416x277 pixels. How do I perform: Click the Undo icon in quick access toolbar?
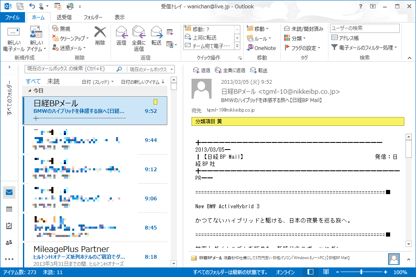point(32,6)
